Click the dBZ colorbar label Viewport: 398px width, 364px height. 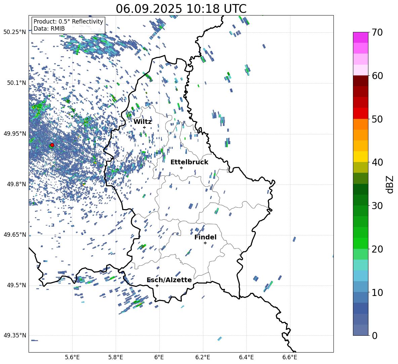tap(390, 184)
